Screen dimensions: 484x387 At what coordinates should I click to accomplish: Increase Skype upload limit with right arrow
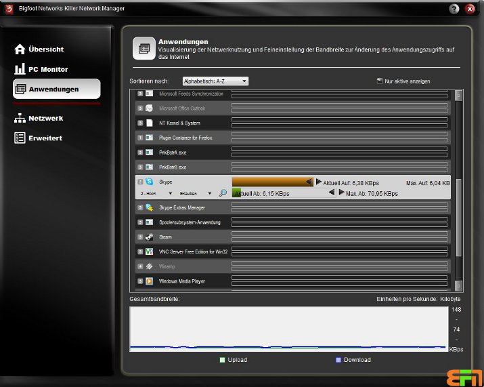click(319, 182)
